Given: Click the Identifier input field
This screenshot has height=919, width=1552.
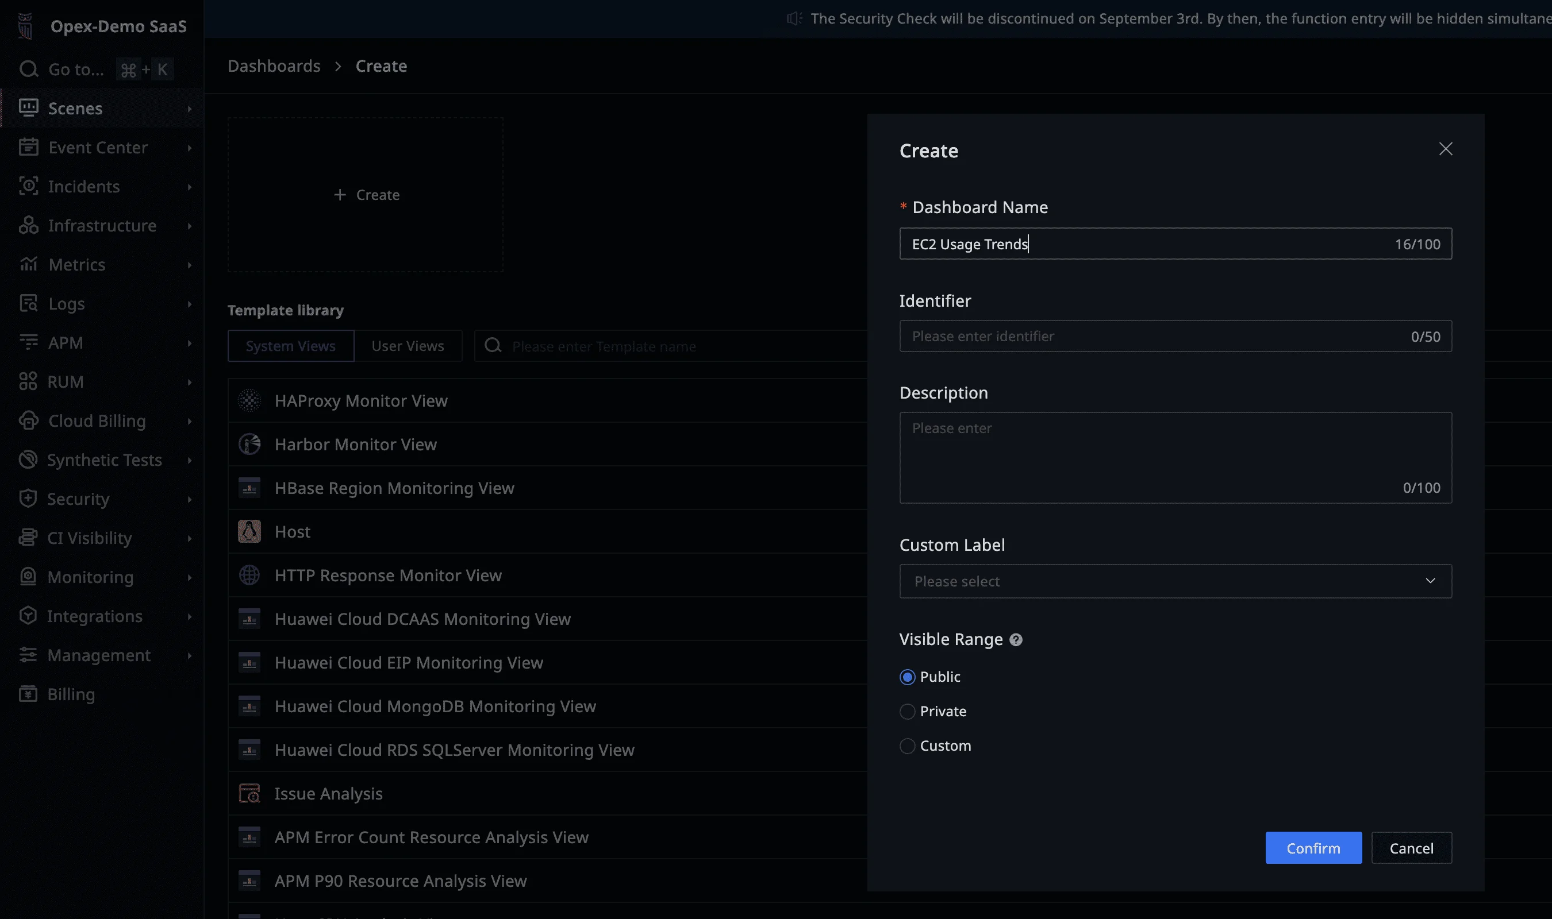Looking at the screenshot, I should [1153, 336].
